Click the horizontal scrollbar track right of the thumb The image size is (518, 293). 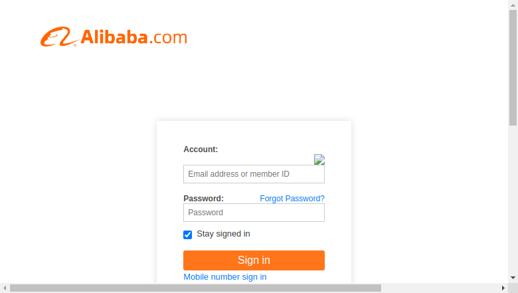[x=440, y=288]
